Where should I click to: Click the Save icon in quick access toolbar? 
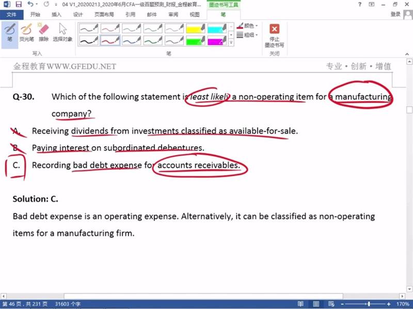point(19,4)
